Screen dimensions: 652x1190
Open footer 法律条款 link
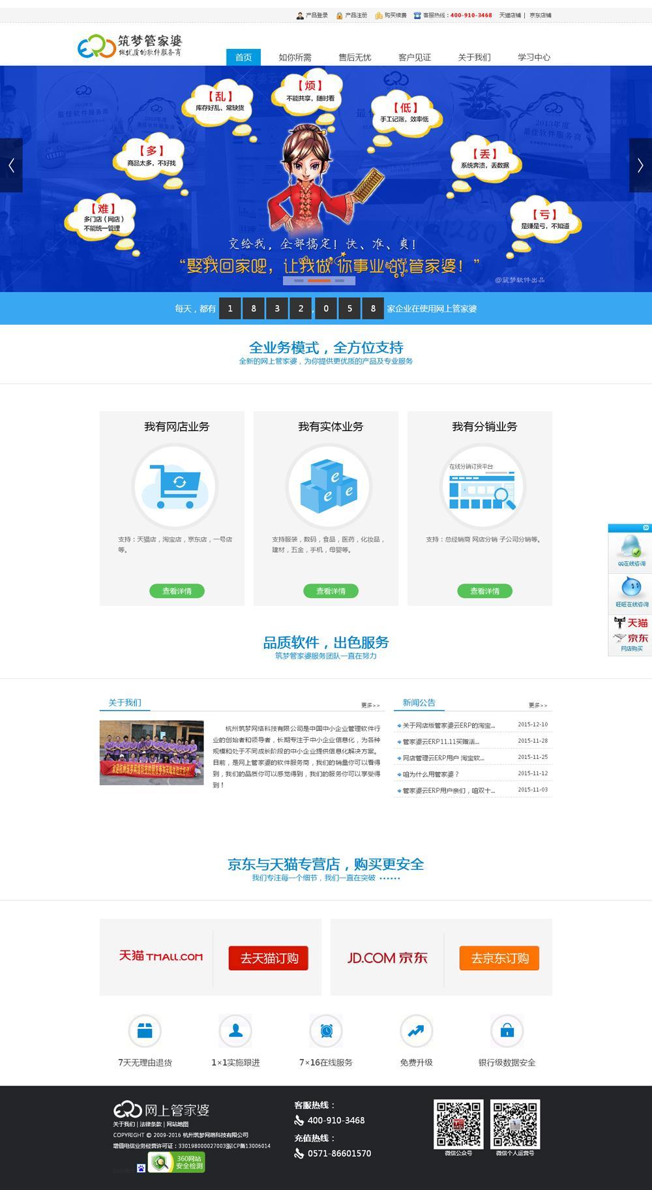coord(151,1124)
